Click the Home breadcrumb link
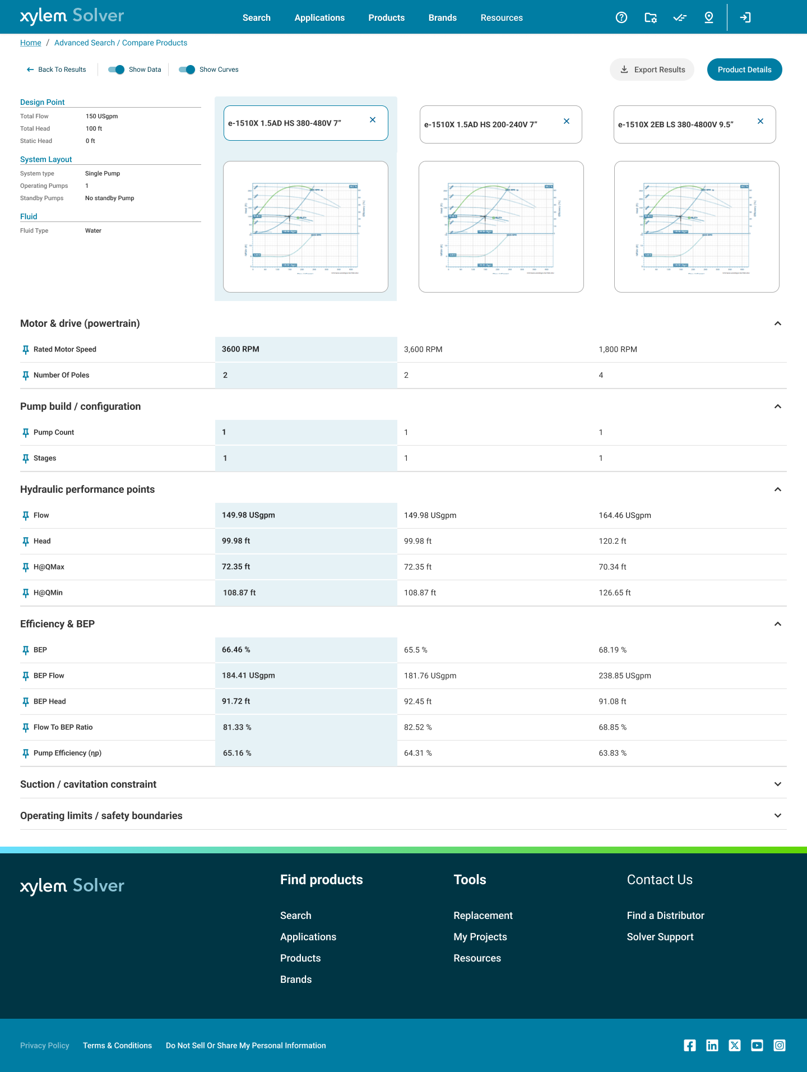 point(31,43)
